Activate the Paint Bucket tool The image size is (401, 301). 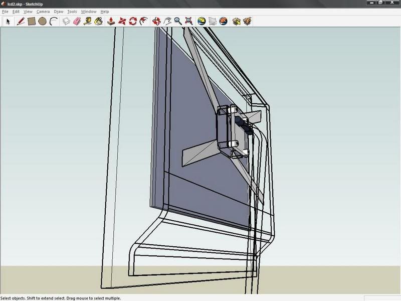[x=99, y=21]
